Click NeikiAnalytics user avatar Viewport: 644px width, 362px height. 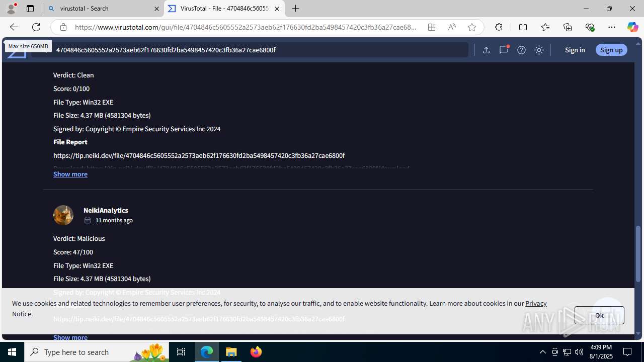click(x=63, y=215)
